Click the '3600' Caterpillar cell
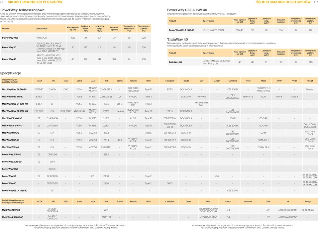 [x=170, y=183]
